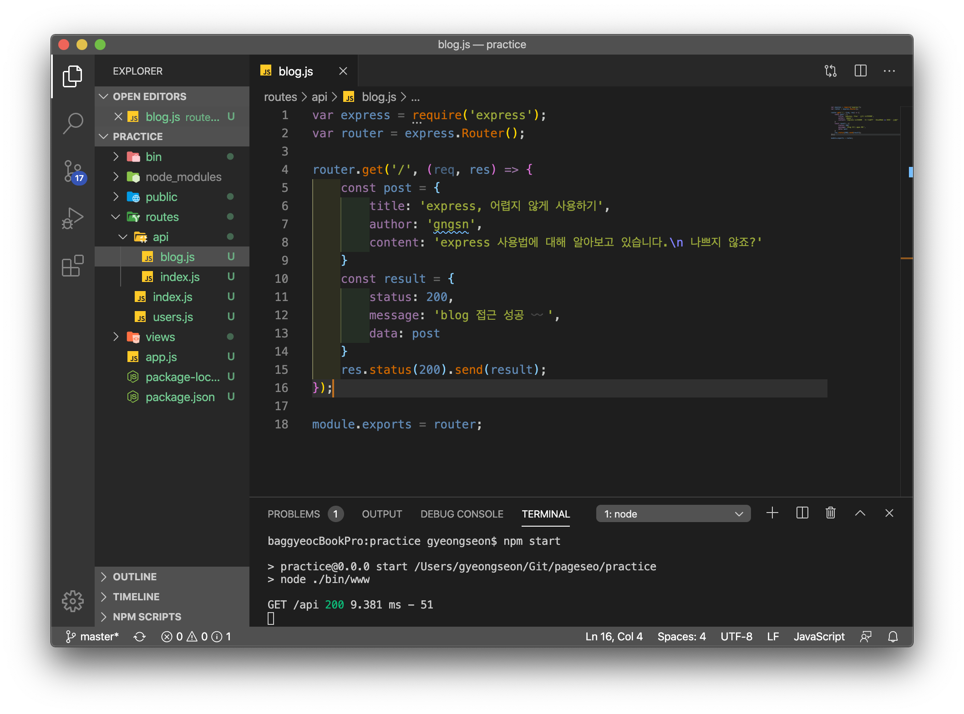The height and width of the screenshot is (714, 964).
Task: Kill terminal with trash icon
Action: (831, 513)
